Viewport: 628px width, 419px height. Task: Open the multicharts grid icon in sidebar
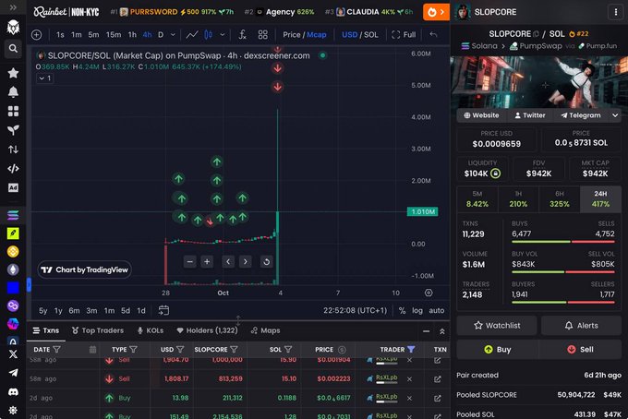(13, 112)
